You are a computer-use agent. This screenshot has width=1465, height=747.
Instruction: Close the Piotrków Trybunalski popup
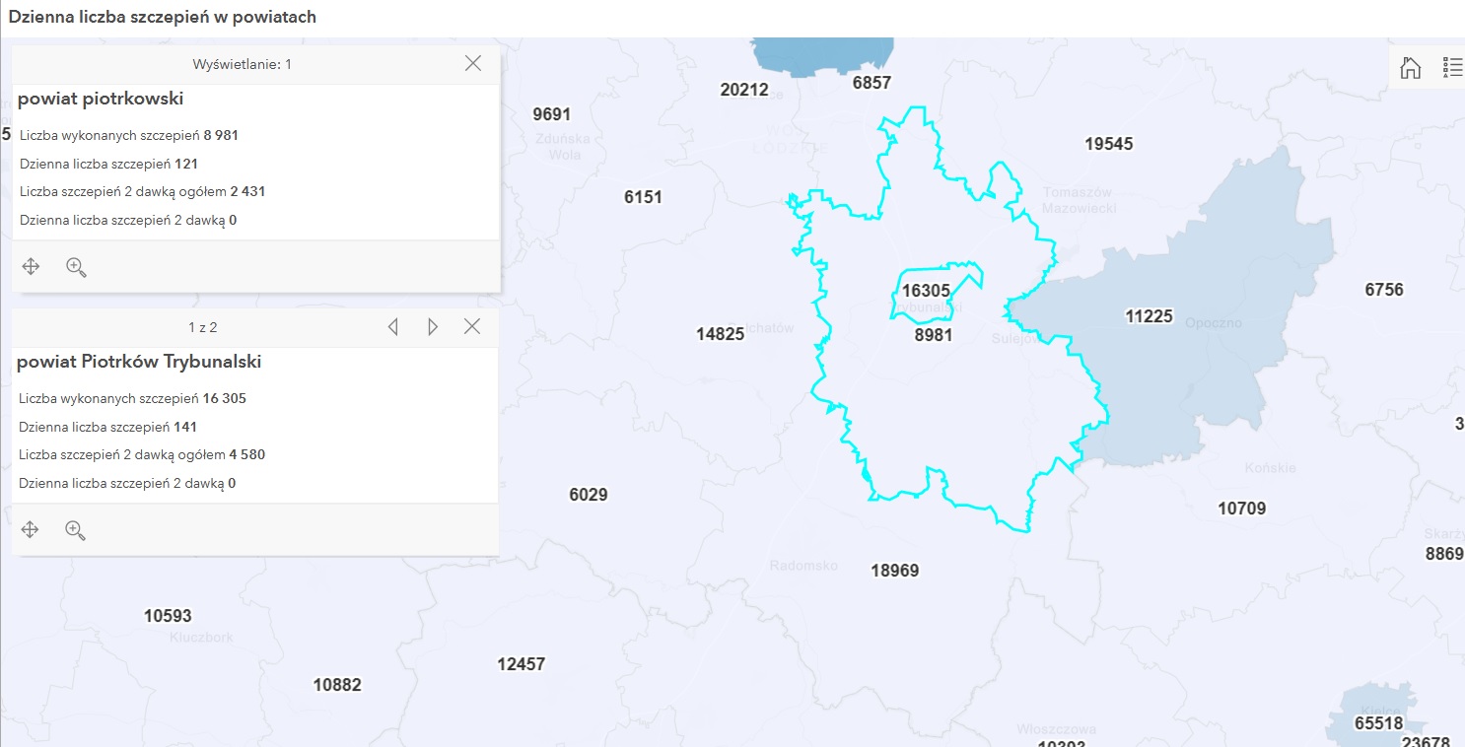pos(472,327)
